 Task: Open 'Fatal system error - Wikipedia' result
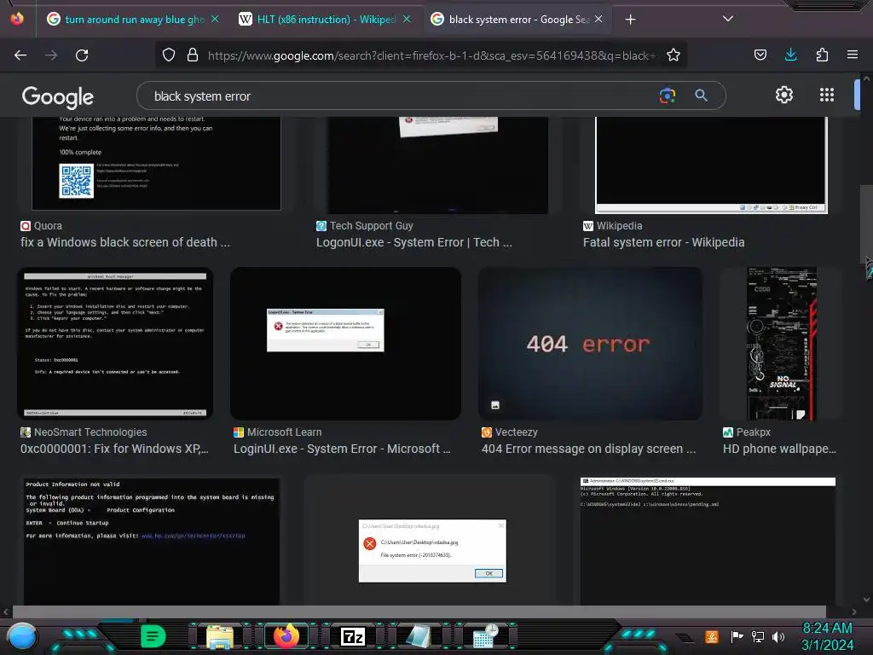(663, 242)
